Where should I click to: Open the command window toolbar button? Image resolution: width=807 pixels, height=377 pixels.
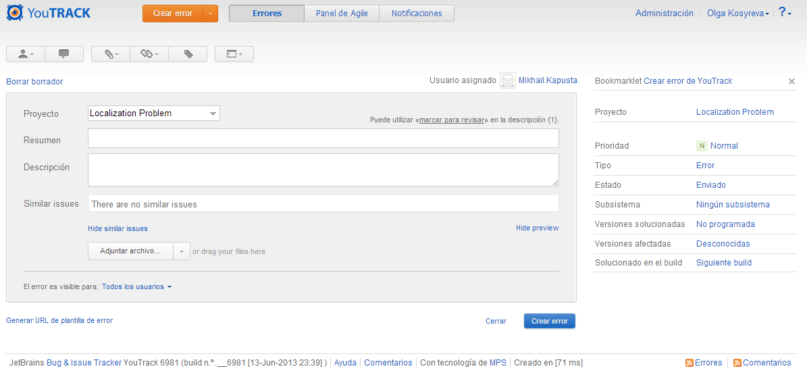pos(234,54)
